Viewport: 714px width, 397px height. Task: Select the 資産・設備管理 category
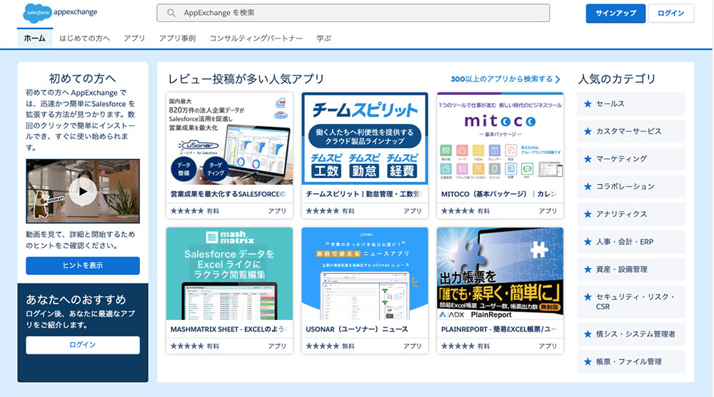631,269
